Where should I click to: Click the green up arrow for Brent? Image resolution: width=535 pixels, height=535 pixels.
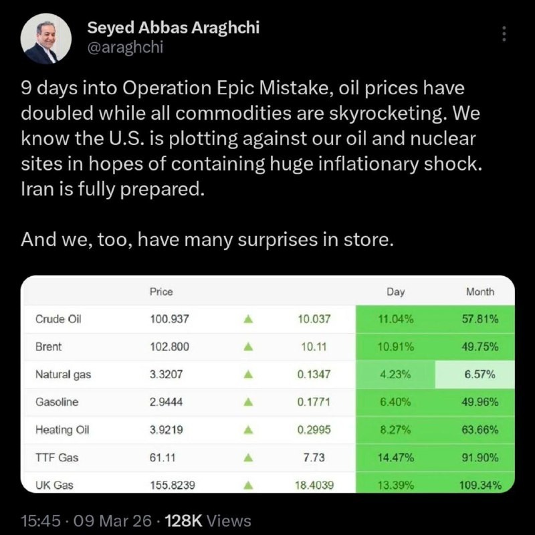(x=247, y=347)
